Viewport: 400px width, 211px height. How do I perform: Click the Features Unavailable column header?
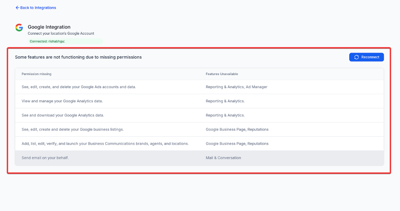222,74
